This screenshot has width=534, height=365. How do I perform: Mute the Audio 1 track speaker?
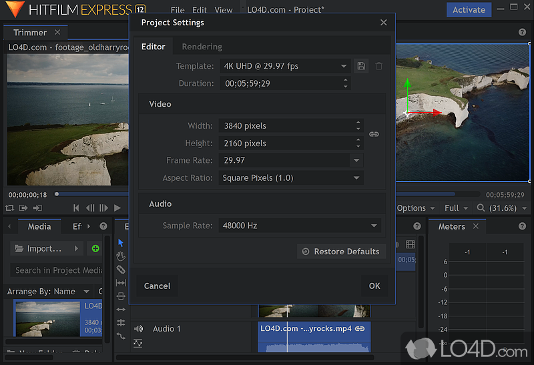(x=138, y=328)
